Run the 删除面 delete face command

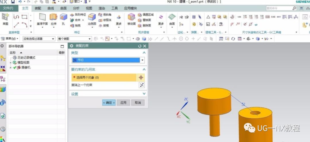click(144, 26)
